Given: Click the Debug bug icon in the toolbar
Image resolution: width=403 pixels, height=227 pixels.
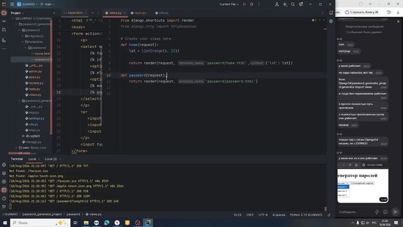Looking at the screenshot, I should tap(252, 4).
